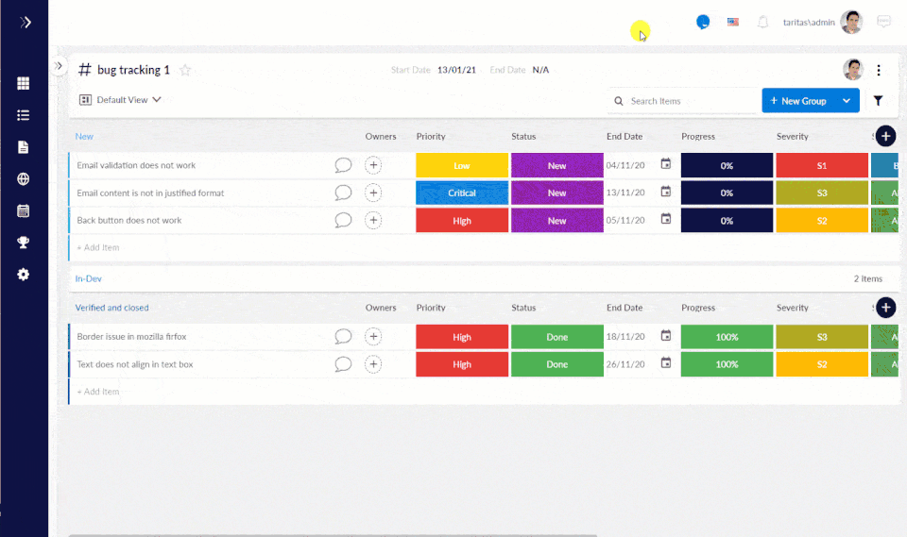
Task: Change Critical priority cell
Action: (x=462, y=193)
